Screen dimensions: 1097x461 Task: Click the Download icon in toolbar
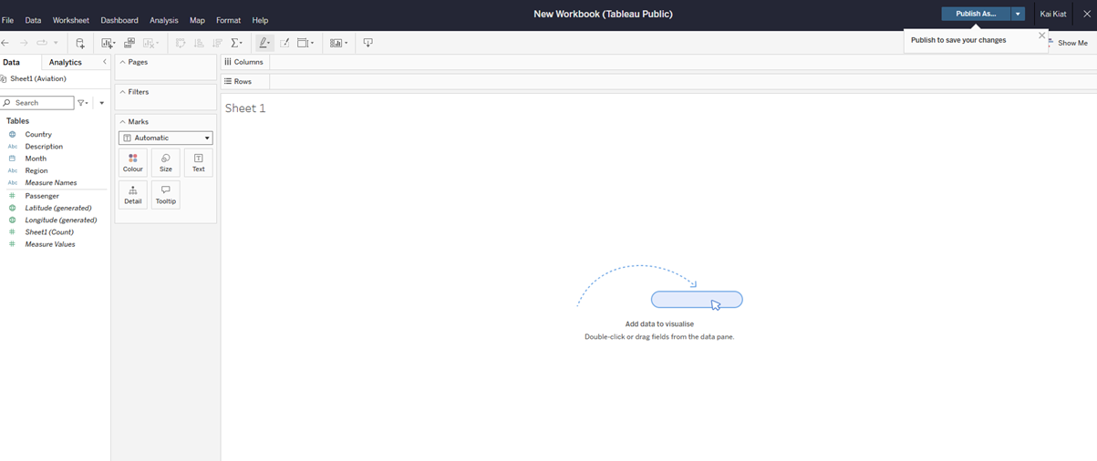pos(367,43)
